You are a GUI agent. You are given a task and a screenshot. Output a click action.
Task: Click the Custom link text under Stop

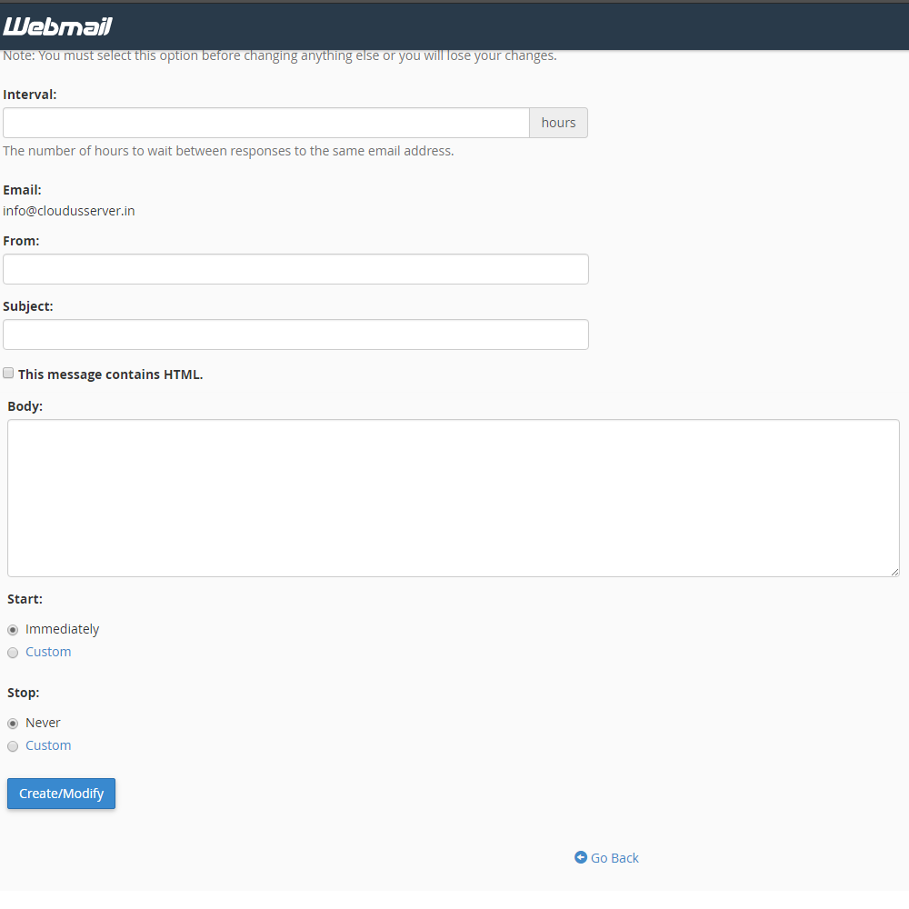pyautogui.click(x=48, y=745)
